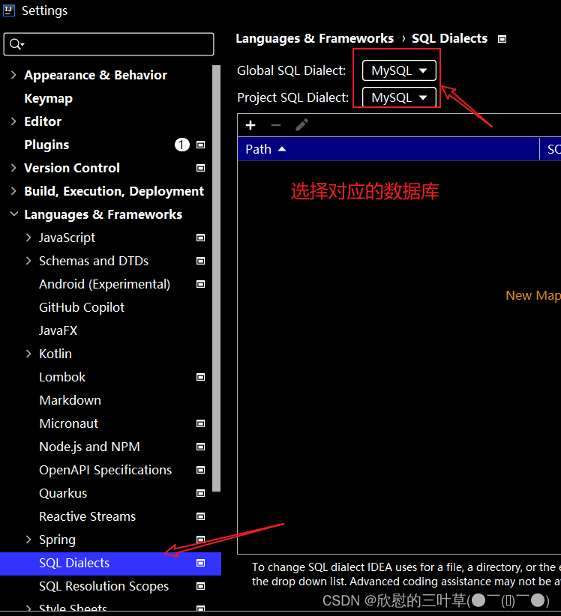This screenshot has height=616, width=561.
Task: Click the Edit pencil icon
Action: (x=301, y=125)
